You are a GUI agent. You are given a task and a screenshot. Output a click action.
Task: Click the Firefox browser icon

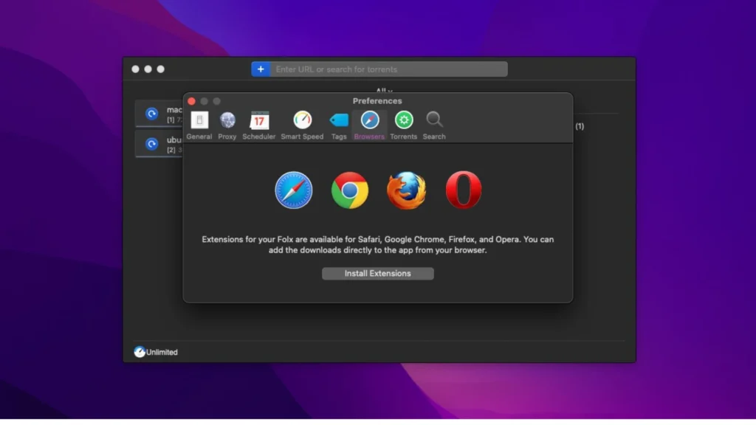click(406, 189)
